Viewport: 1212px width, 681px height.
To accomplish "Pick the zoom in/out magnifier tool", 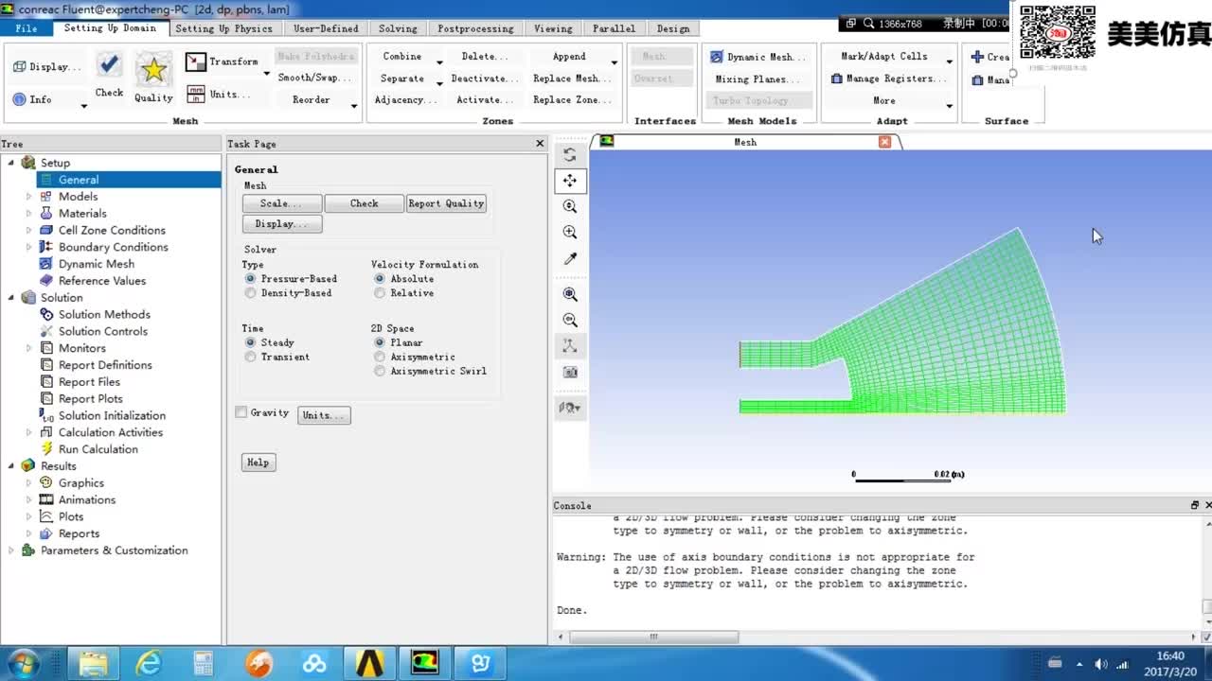I will coord(570,206).
